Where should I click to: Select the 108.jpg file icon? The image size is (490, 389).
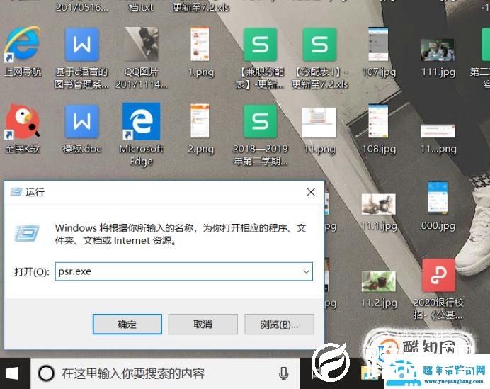(x=378, y=121)
